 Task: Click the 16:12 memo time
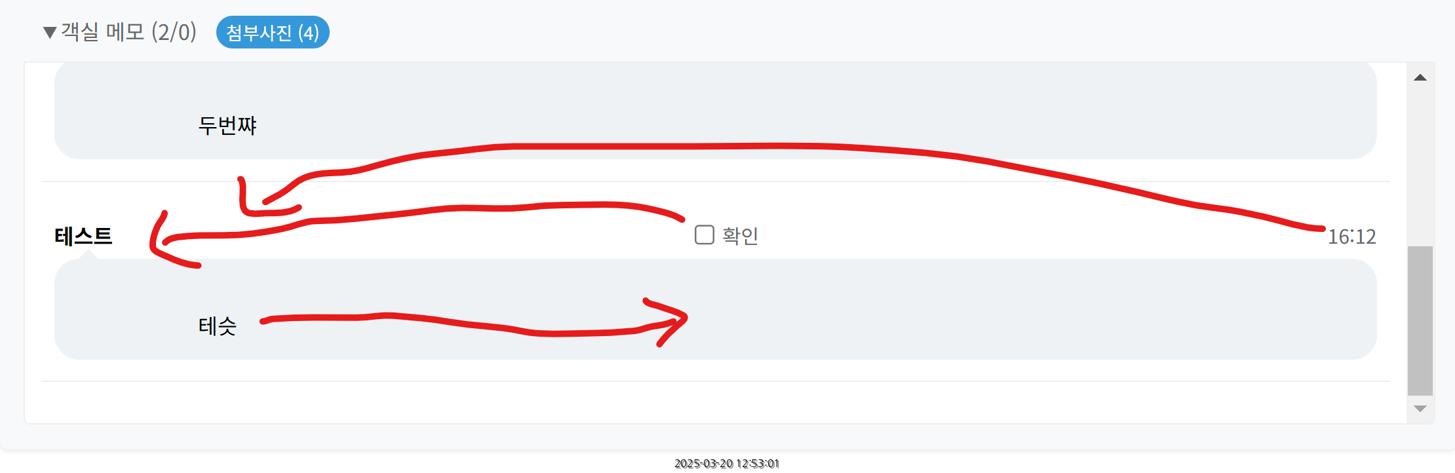[1351, 236]
